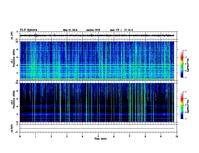Select the start UT 17:10:8 text
This screenshot has width=199, height=153.
tap(121, 30)
